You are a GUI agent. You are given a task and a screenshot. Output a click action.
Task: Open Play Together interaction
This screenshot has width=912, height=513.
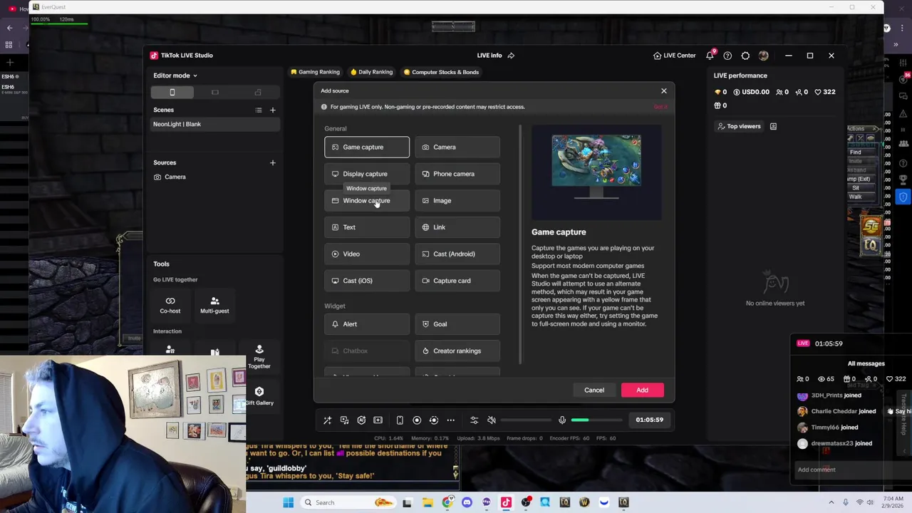point(259,356)
